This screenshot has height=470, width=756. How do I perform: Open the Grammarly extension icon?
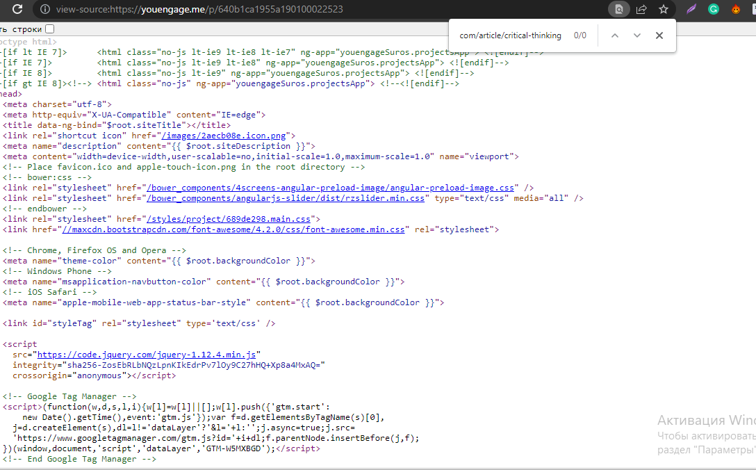[x=714, y=9]
